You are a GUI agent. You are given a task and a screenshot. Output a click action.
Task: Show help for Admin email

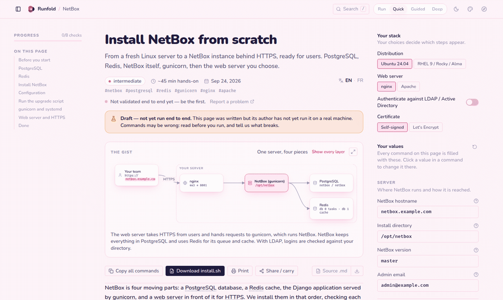point(476,275)
